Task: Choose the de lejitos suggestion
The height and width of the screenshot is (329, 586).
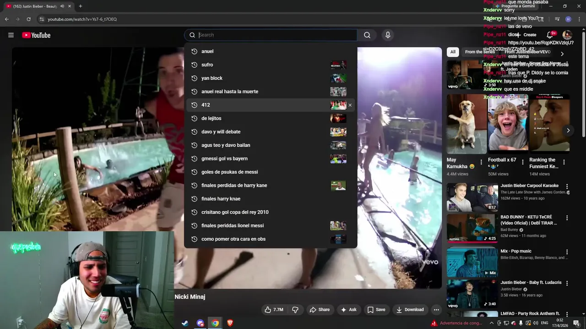Action: click(x=271, y=118)
